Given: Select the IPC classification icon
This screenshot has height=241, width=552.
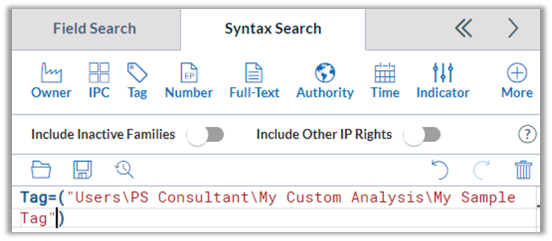Looking at the screenshot, I should point(99,81).
